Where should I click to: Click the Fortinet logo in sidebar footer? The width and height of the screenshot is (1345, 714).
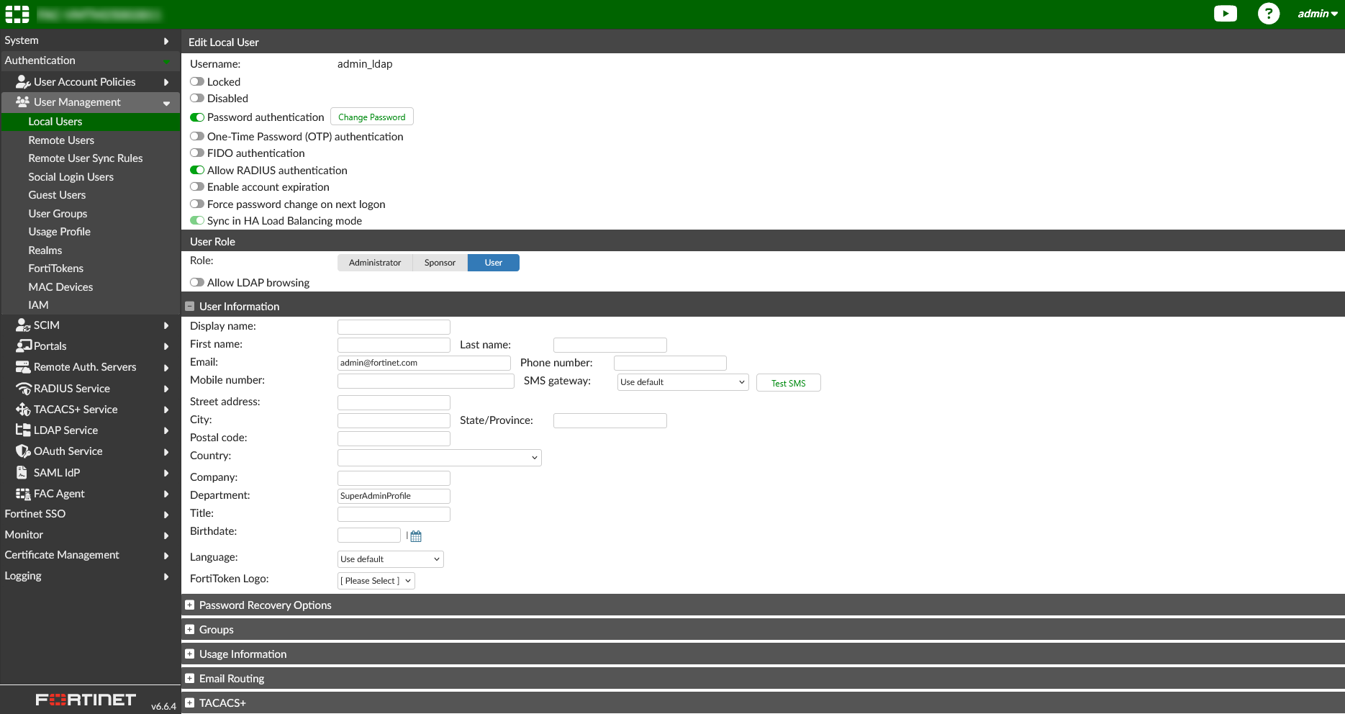pos(86,700)
